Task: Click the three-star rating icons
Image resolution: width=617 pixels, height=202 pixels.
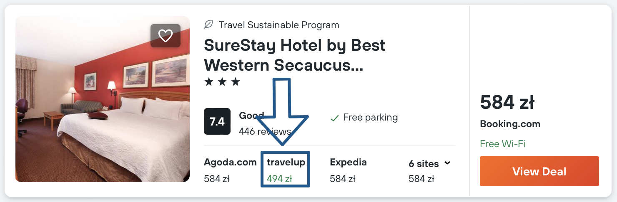Action: (222, 82)
